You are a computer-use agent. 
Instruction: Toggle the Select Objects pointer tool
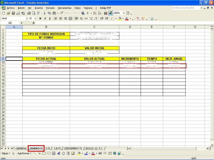[13, 154]
